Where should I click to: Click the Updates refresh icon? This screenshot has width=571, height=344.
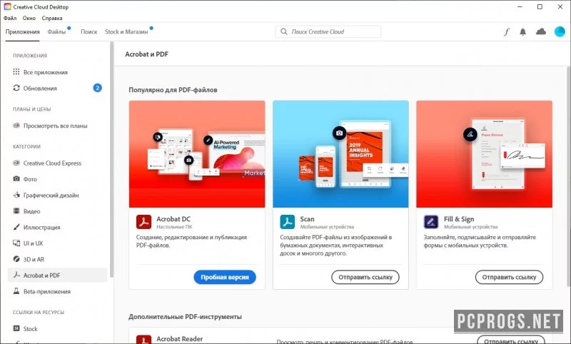pyautogui.click(x=16, y=88)
